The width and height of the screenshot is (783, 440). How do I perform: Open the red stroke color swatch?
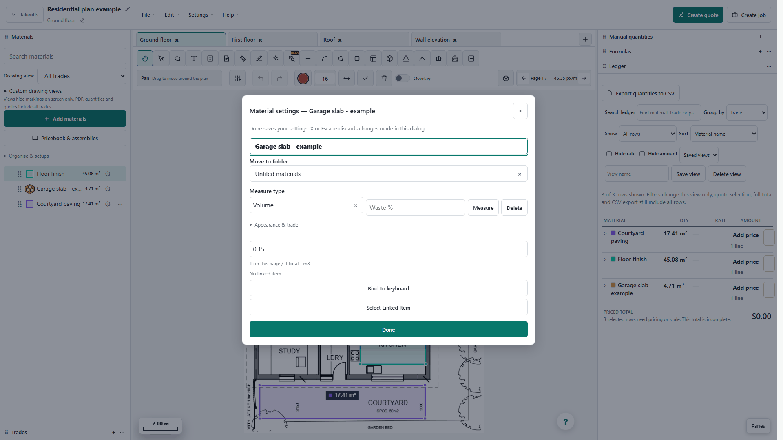point(303,79)
